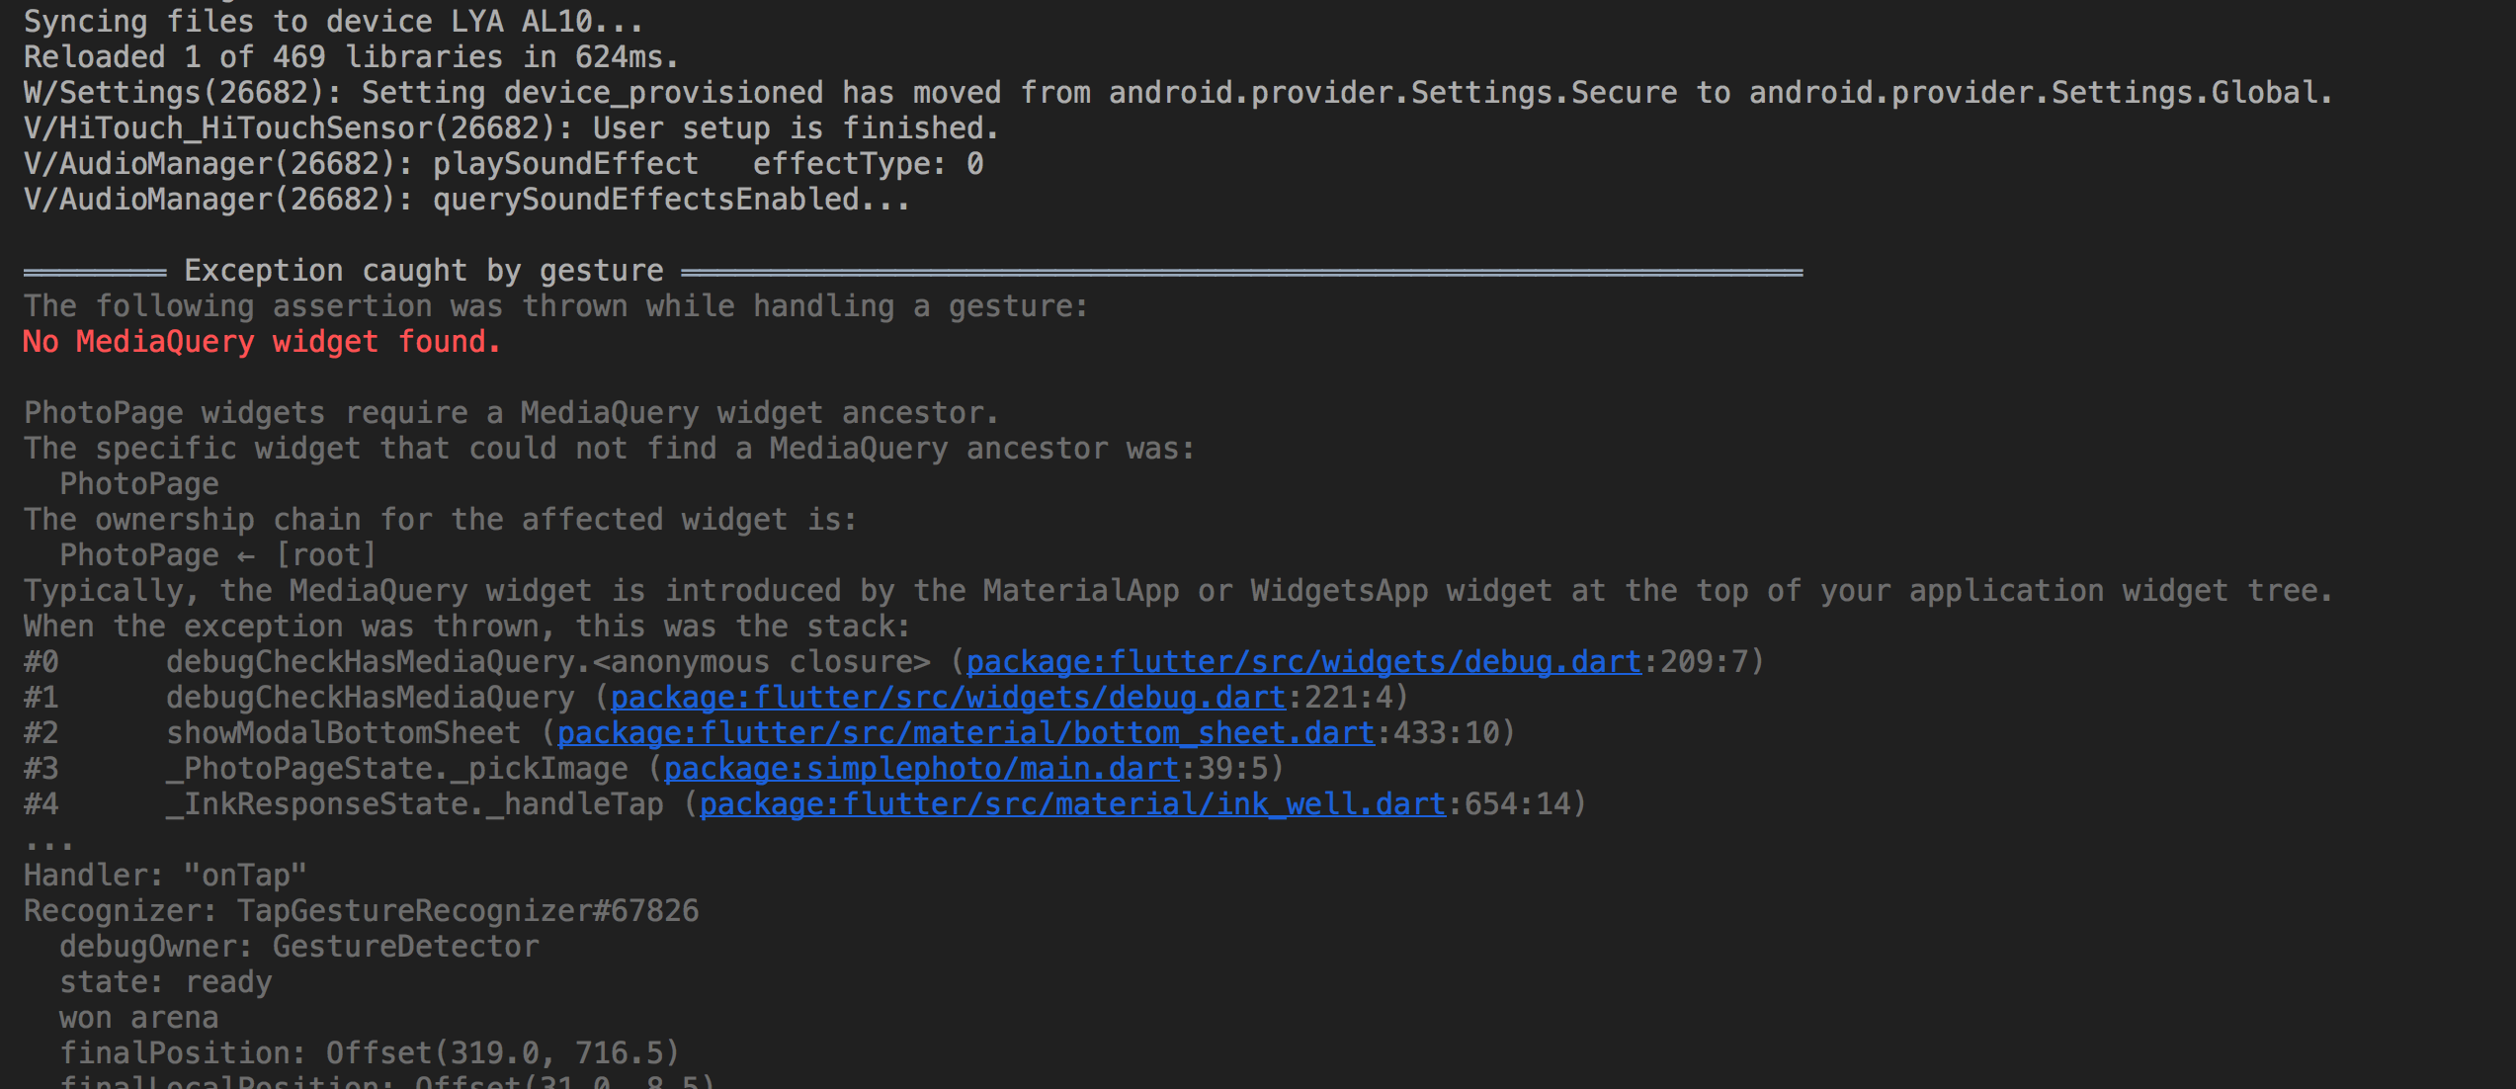2516x1089 pixels.
Task: Click the playSoundEffect effectType log line
Action: click(x=503, y=164)
